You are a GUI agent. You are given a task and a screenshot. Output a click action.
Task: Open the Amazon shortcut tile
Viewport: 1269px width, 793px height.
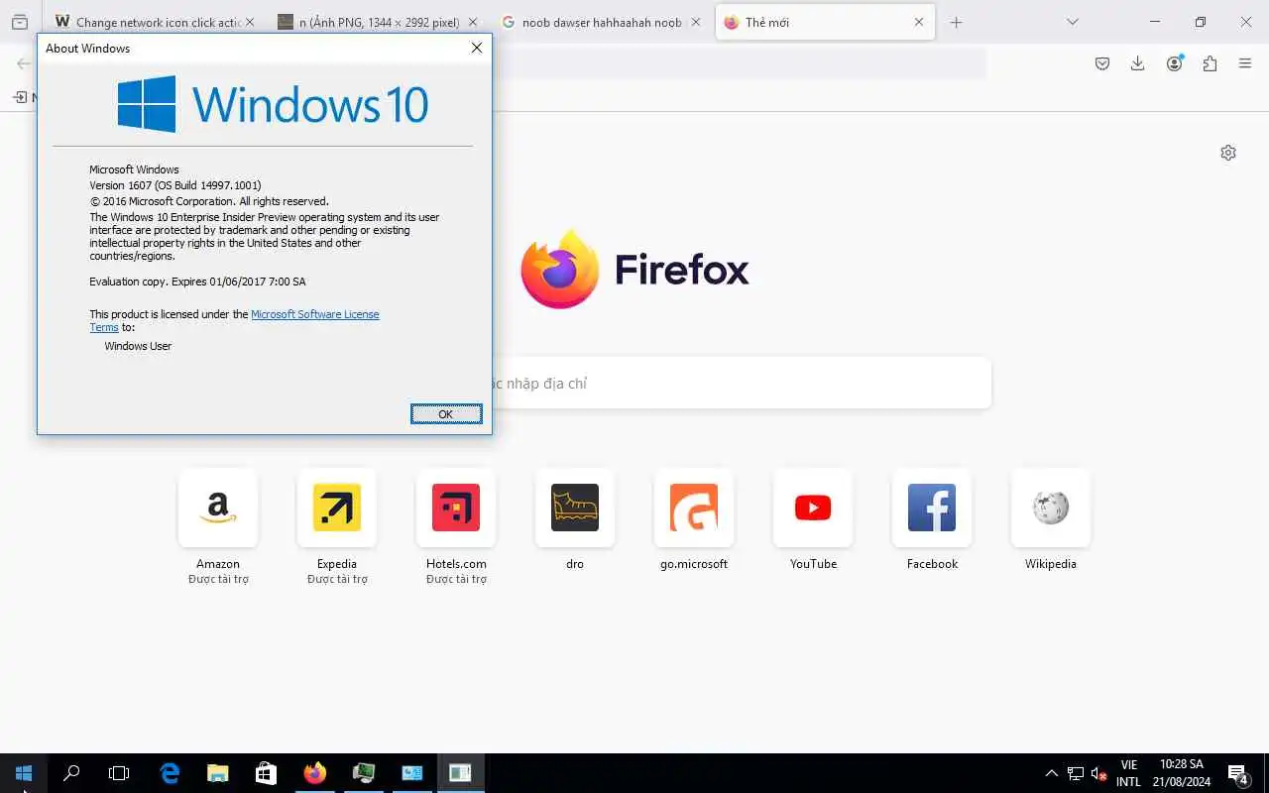click(x=218, y=508)
